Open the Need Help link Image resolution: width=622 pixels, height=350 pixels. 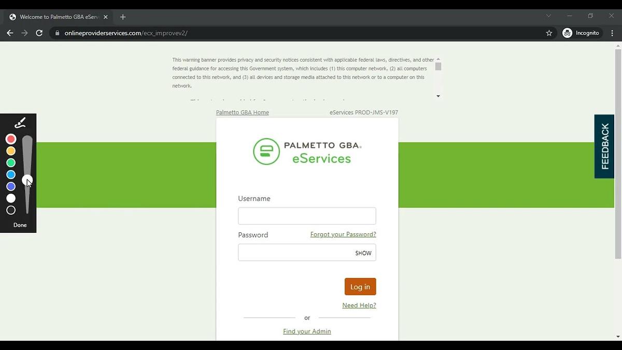[359, 305]
